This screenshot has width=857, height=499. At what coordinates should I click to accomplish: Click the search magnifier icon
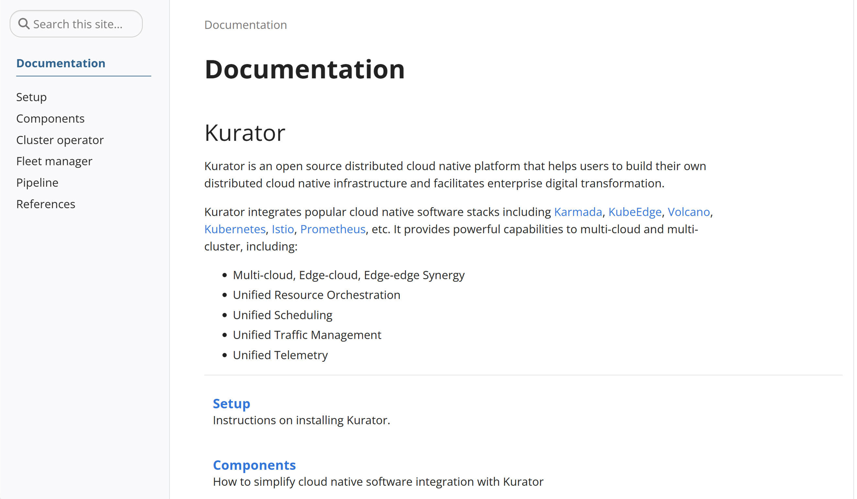pos(24,24)
